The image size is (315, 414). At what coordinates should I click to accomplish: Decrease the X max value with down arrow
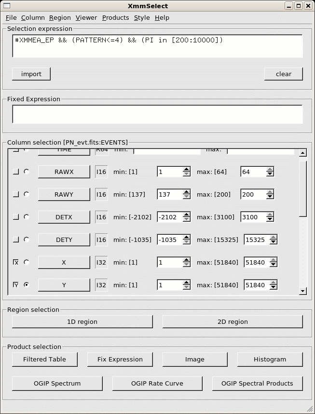[x=273, y=265]
